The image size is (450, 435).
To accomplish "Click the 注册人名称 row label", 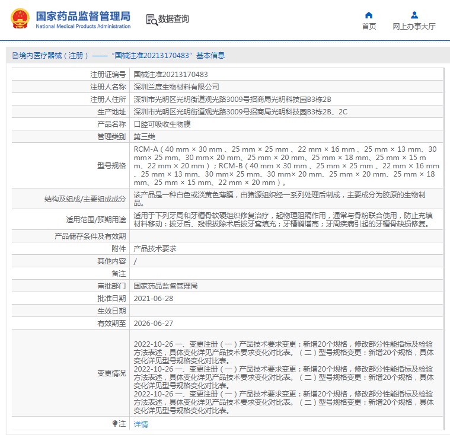I will tap(108, 87).
